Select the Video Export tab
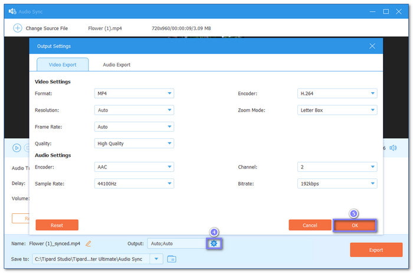The height and width of the screenshot is (273, 413). point(63,64)
